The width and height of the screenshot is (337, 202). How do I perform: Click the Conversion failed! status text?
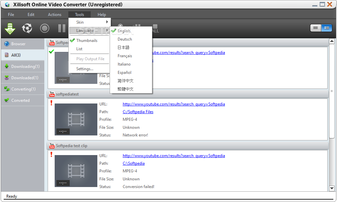point(138,187)
